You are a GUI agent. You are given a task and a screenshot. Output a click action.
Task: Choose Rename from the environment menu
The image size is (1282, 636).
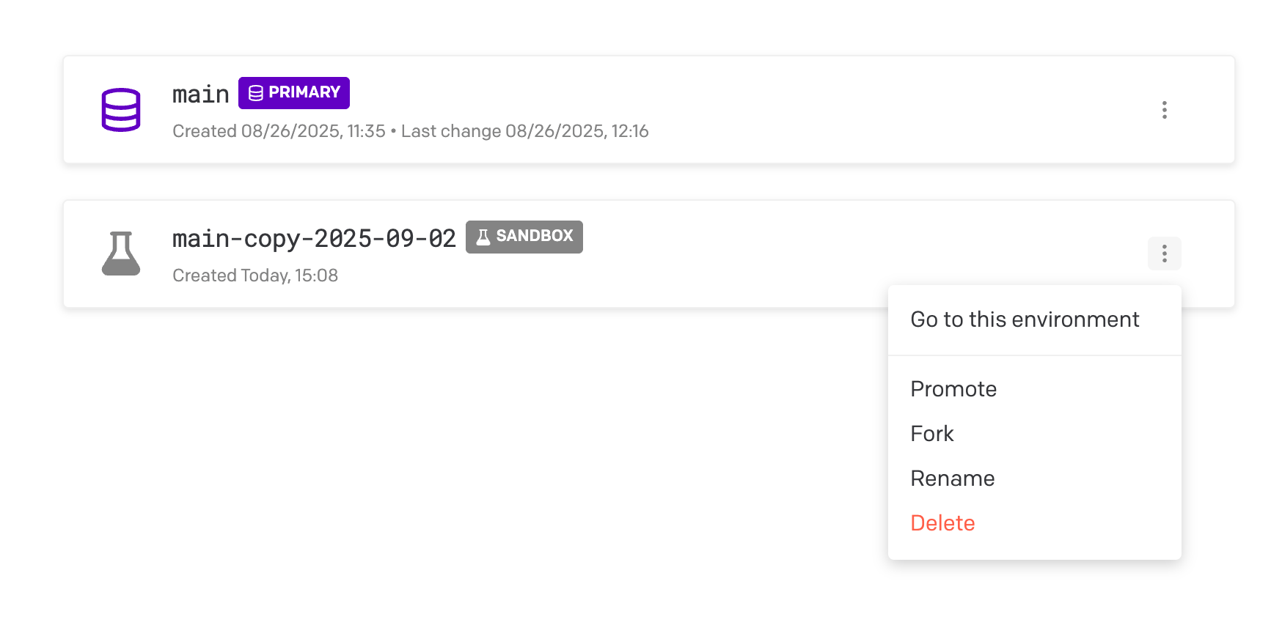tap(952, 478)
